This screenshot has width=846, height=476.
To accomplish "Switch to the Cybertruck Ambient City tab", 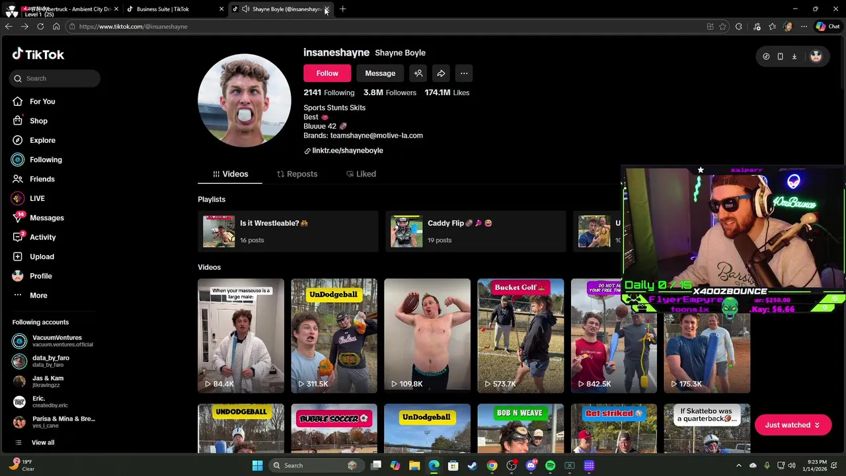I will pyautogui.click(x=63, y=9).
